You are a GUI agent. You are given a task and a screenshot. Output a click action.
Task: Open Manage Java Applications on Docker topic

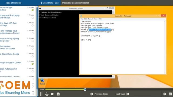coord(10,32)
